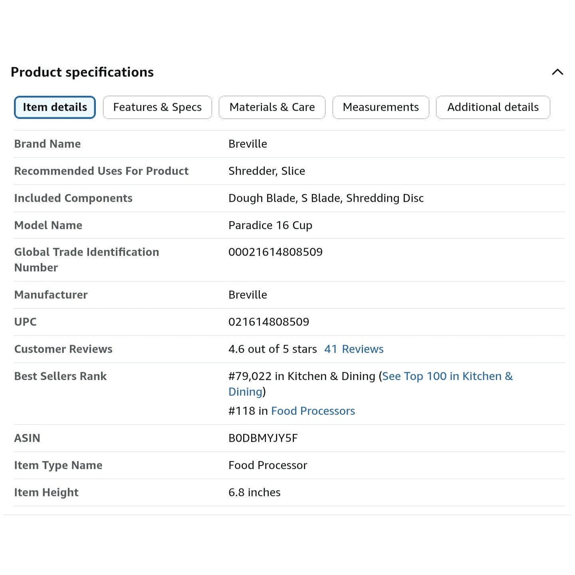Select the Item details tab

[55, 107]
